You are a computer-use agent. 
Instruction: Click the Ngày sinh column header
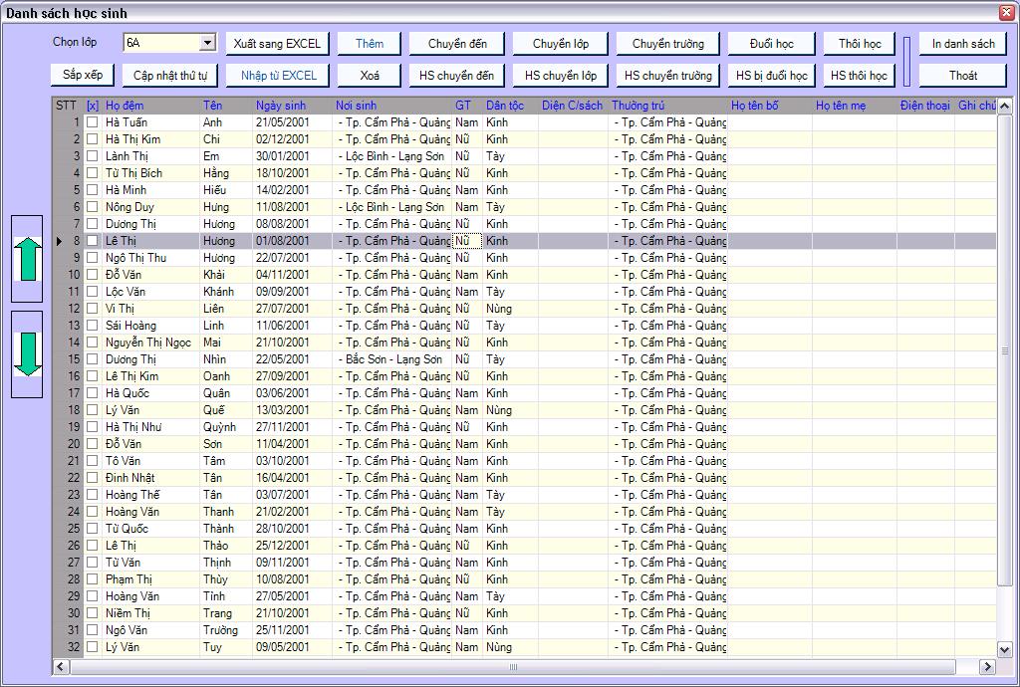[x=292, y=106]
